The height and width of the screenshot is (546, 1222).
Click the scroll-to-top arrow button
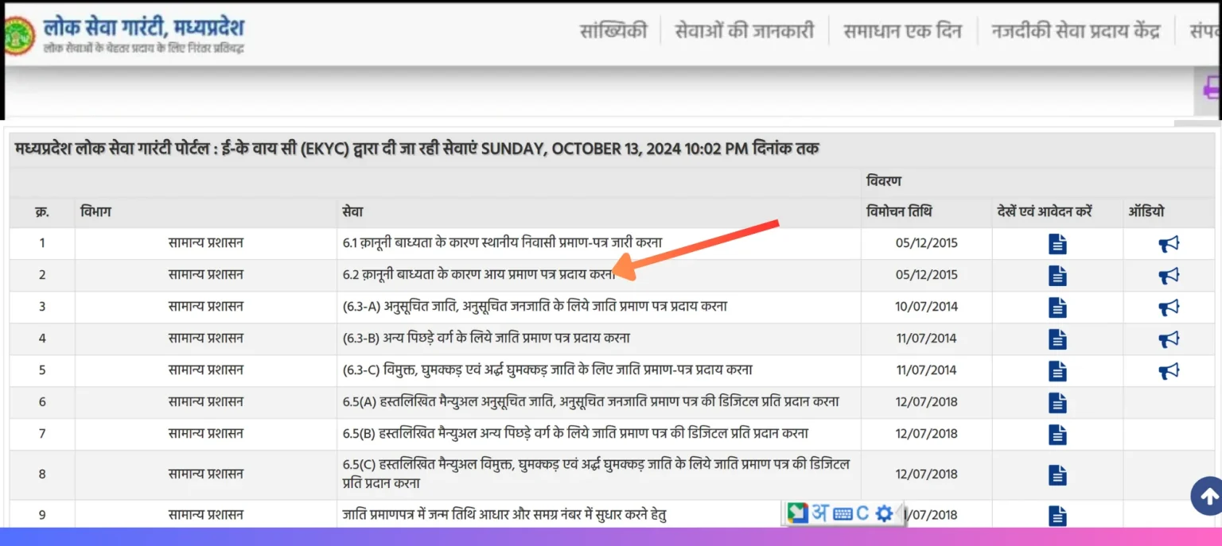point(1208,497)
